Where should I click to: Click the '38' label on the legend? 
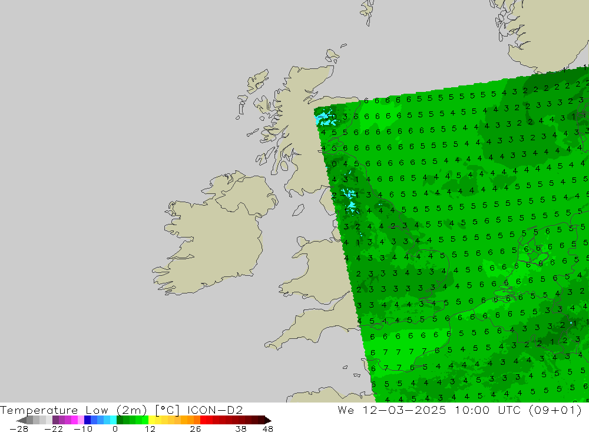coord(241,429)
